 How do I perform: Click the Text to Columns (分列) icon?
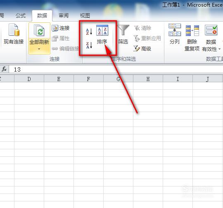tap(175, 30)
